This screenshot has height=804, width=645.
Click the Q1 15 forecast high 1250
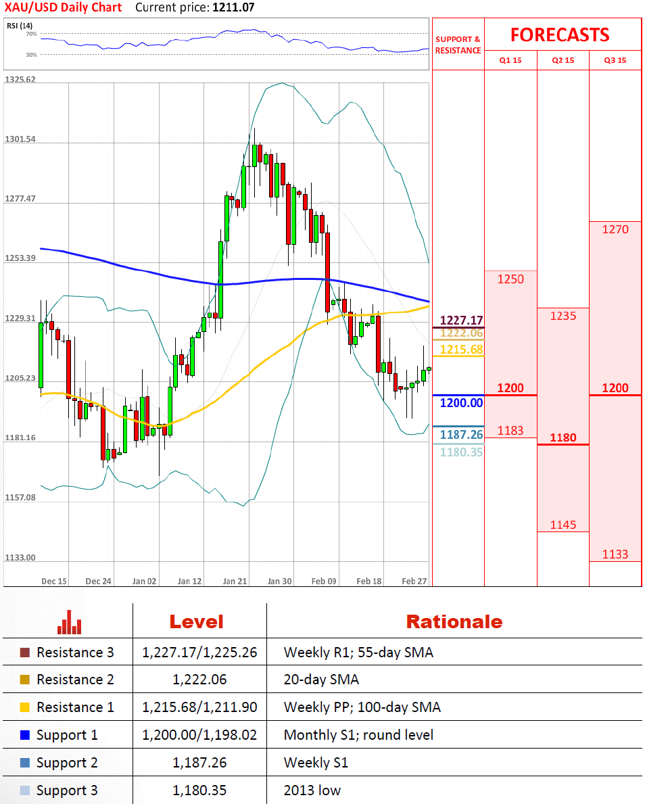click(510, 279)
